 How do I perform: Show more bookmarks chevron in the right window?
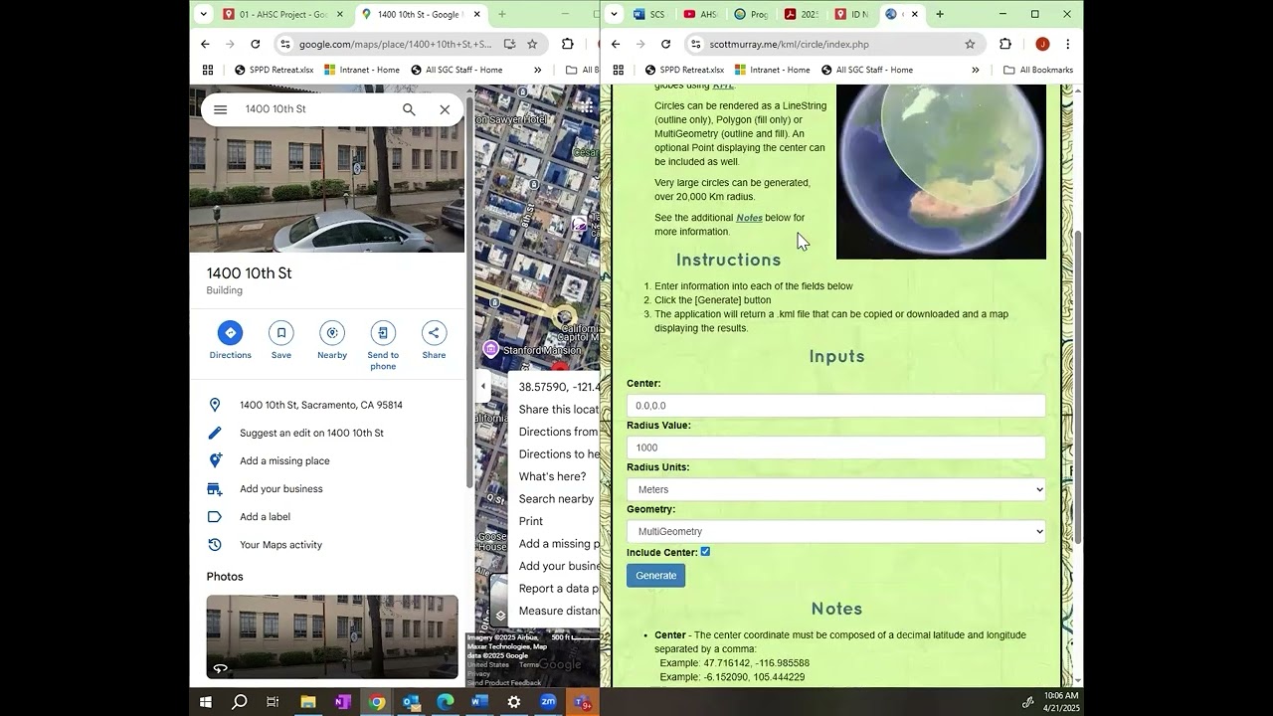click(975, 70)
